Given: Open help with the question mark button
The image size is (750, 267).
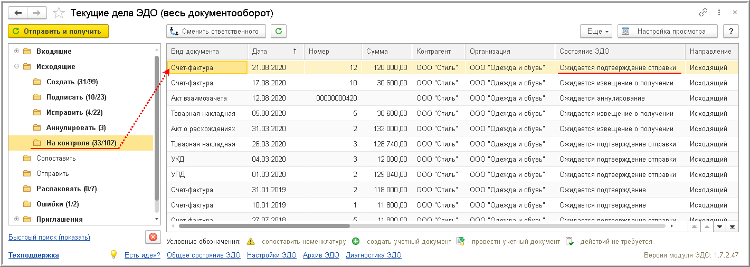Looking at the screenshot, I should click(731, 31).
